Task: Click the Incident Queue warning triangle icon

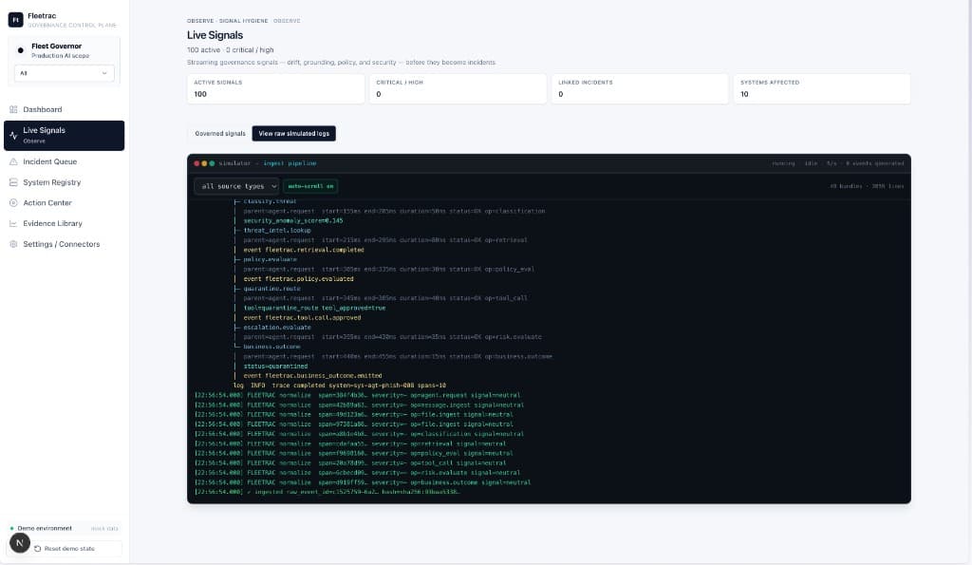Action: (x=13, y=161)
